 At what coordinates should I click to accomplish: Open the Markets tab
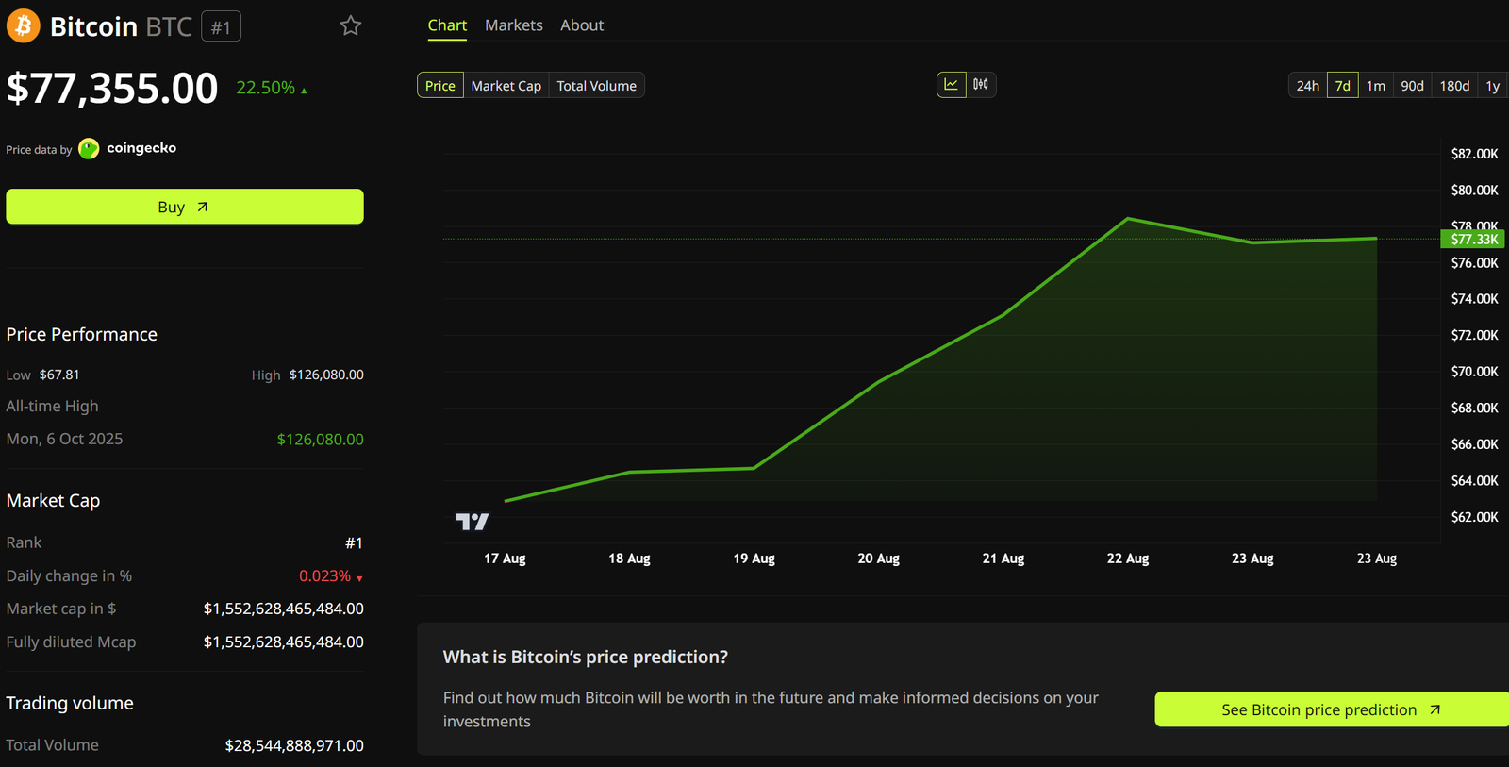point(514,25)
